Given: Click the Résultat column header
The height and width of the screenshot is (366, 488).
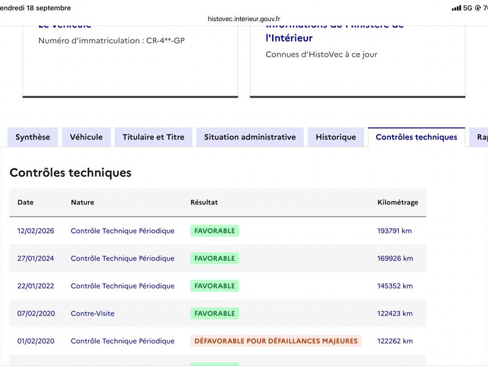Looking at the screenshot, I should click(204, 203).
